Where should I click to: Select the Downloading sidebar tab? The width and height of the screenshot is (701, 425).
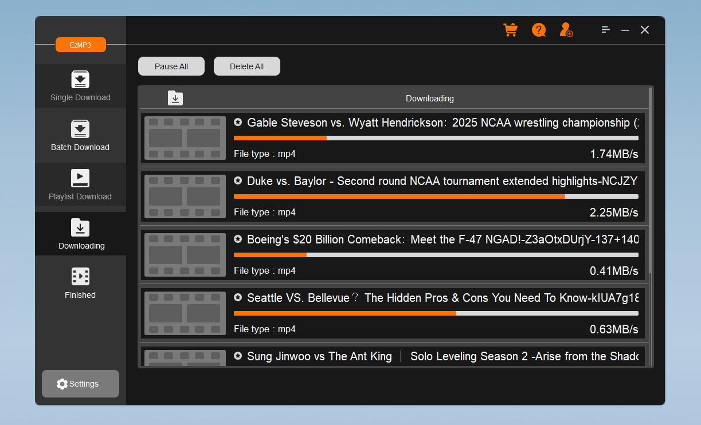(x=80, y=234)
